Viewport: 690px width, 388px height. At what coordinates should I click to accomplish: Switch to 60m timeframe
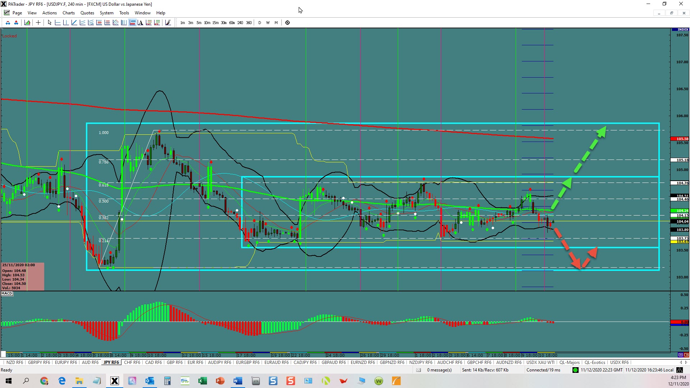(232, 23)
